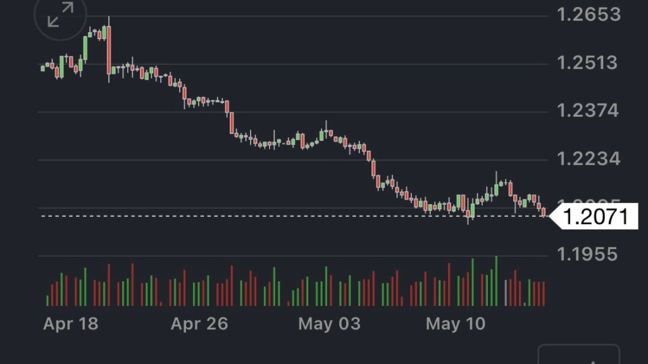The height and width of the screenshot is (364, 648).
Task: Select the 1.2653 price axis label
Action: [589, 14]
